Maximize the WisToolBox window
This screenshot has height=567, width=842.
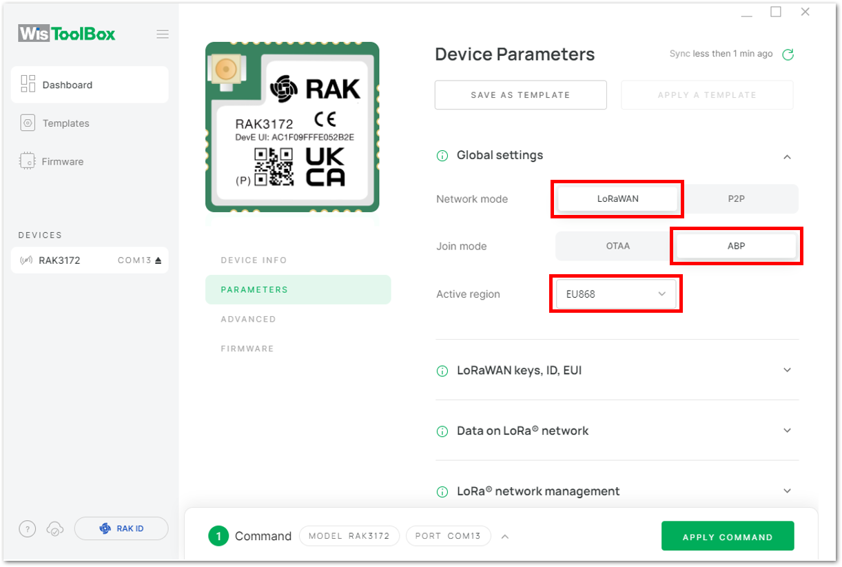(776, 12)
